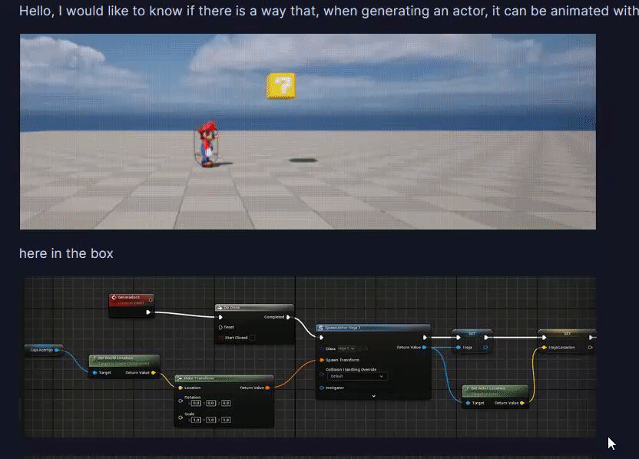This screenshot has width=639, height=459.
Task: Open the Class dropdown on SpawnActor
Action: [347, 348]
